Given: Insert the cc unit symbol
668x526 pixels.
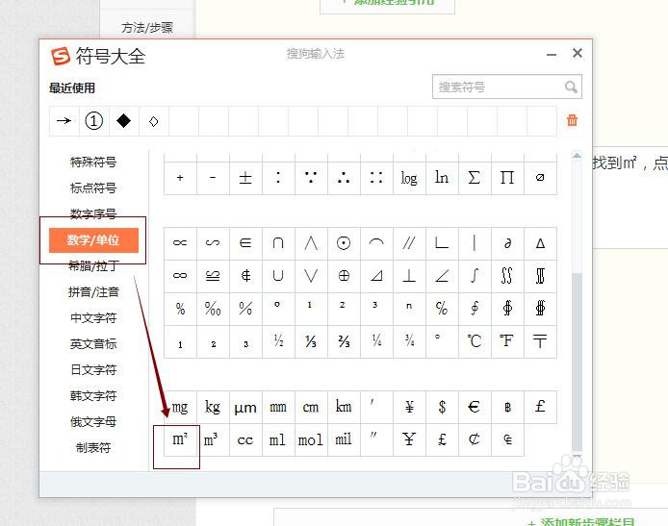Looking at the screenshot, I should tap(245, 439).
